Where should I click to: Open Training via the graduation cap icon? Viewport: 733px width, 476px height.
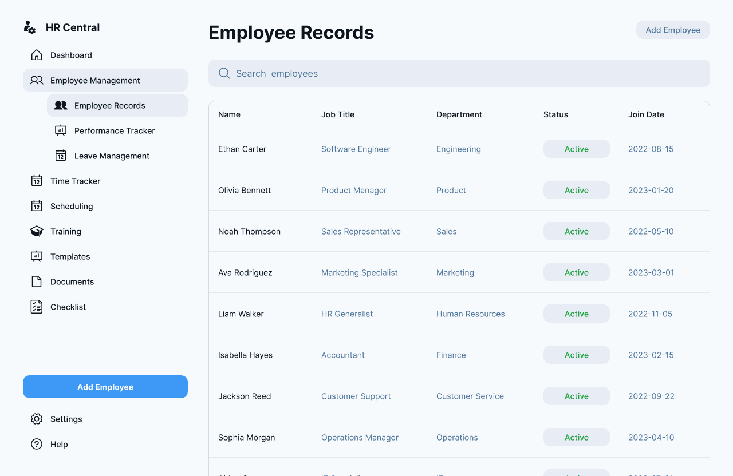pyautogui.click(x=37, y=231)
